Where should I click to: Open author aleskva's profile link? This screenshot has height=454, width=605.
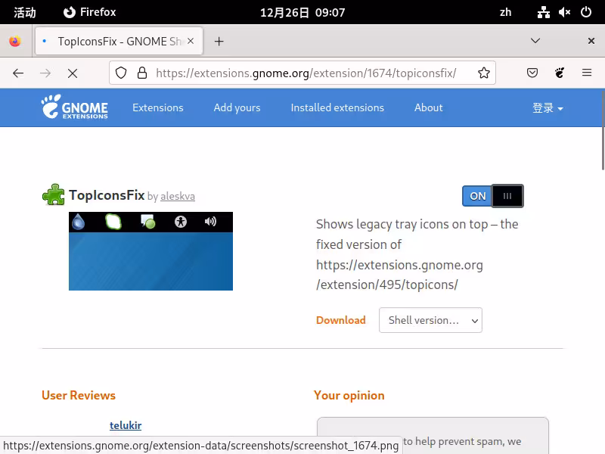[x=178, y=196]
